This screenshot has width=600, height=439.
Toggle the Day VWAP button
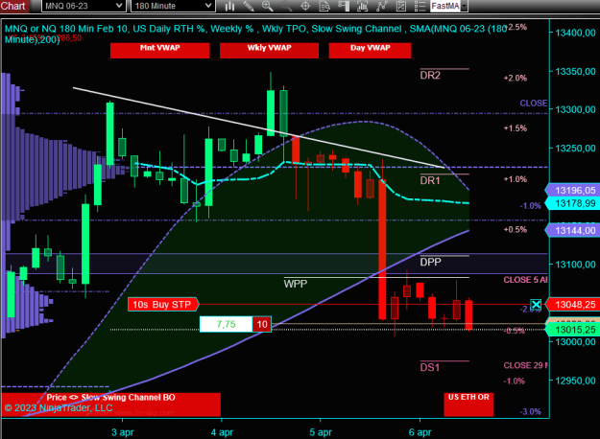coord(370,51)
